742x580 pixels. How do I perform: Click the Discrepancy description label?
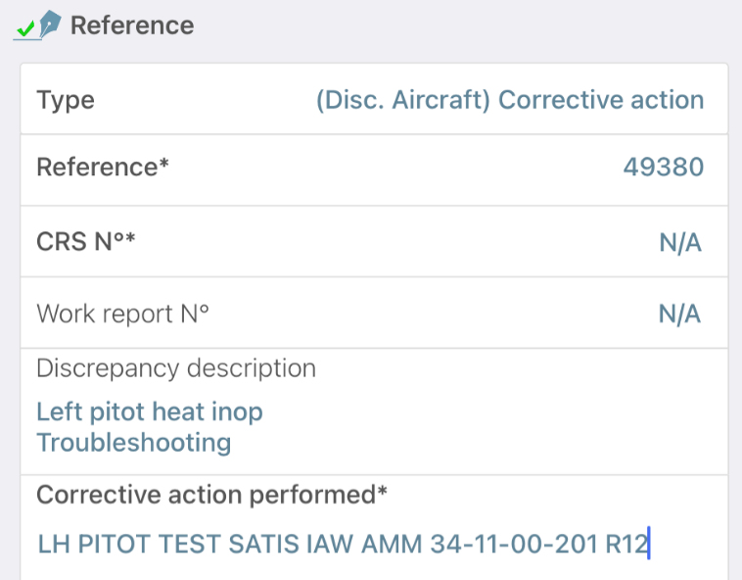click(176, 368)
